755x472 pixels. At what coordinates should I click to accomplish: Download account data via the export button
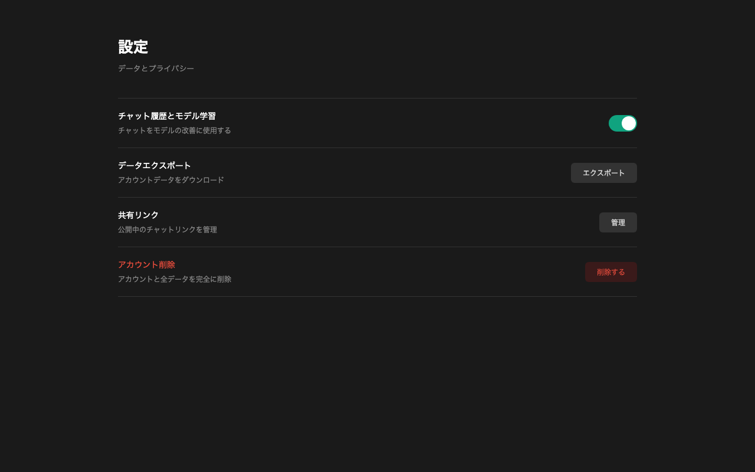pos(603,173)
